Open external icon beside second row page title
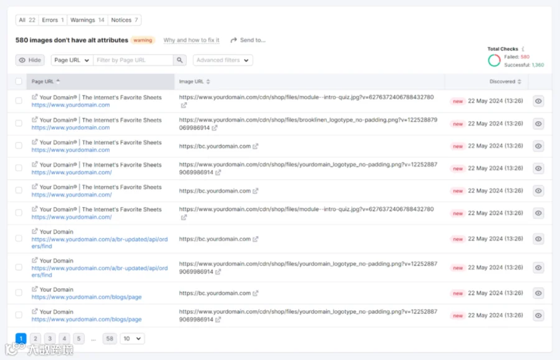 [x=34, y=119]
